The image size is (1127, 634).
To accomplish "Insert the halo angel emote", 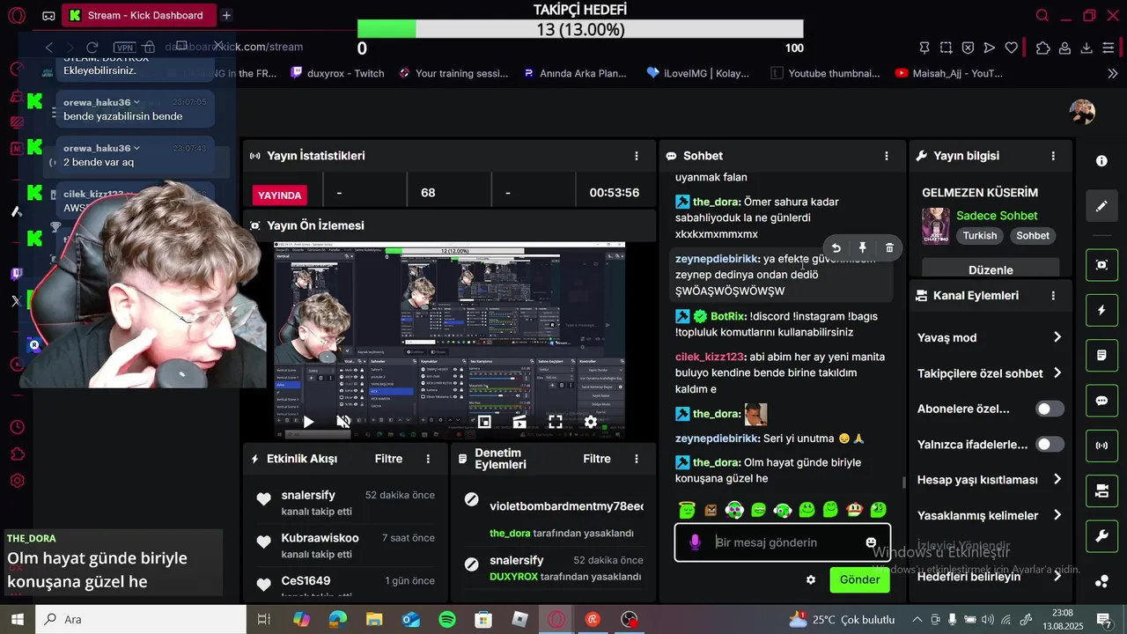I will [x=688, y=510].
